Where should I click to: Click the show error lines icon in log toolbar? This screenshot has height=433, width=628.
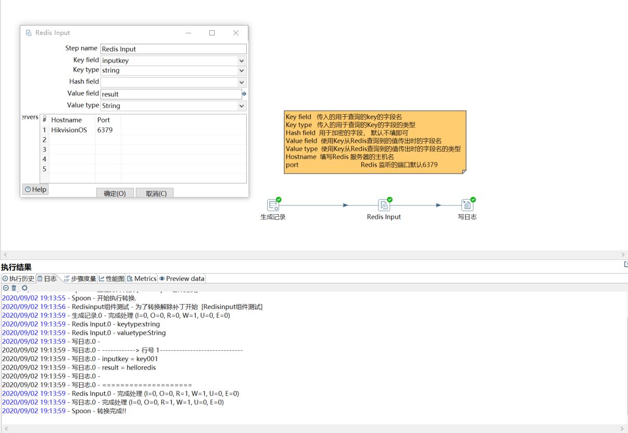pyautogui.click(x=6, y=288)
